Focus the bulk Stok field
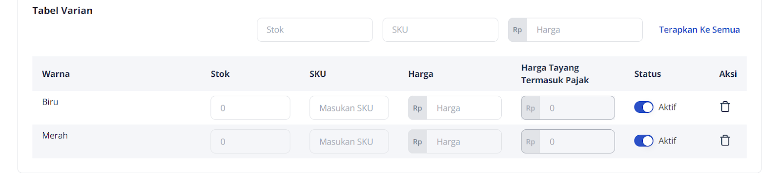This screenshot has width=781, height=177. click(x=315, y=30)
